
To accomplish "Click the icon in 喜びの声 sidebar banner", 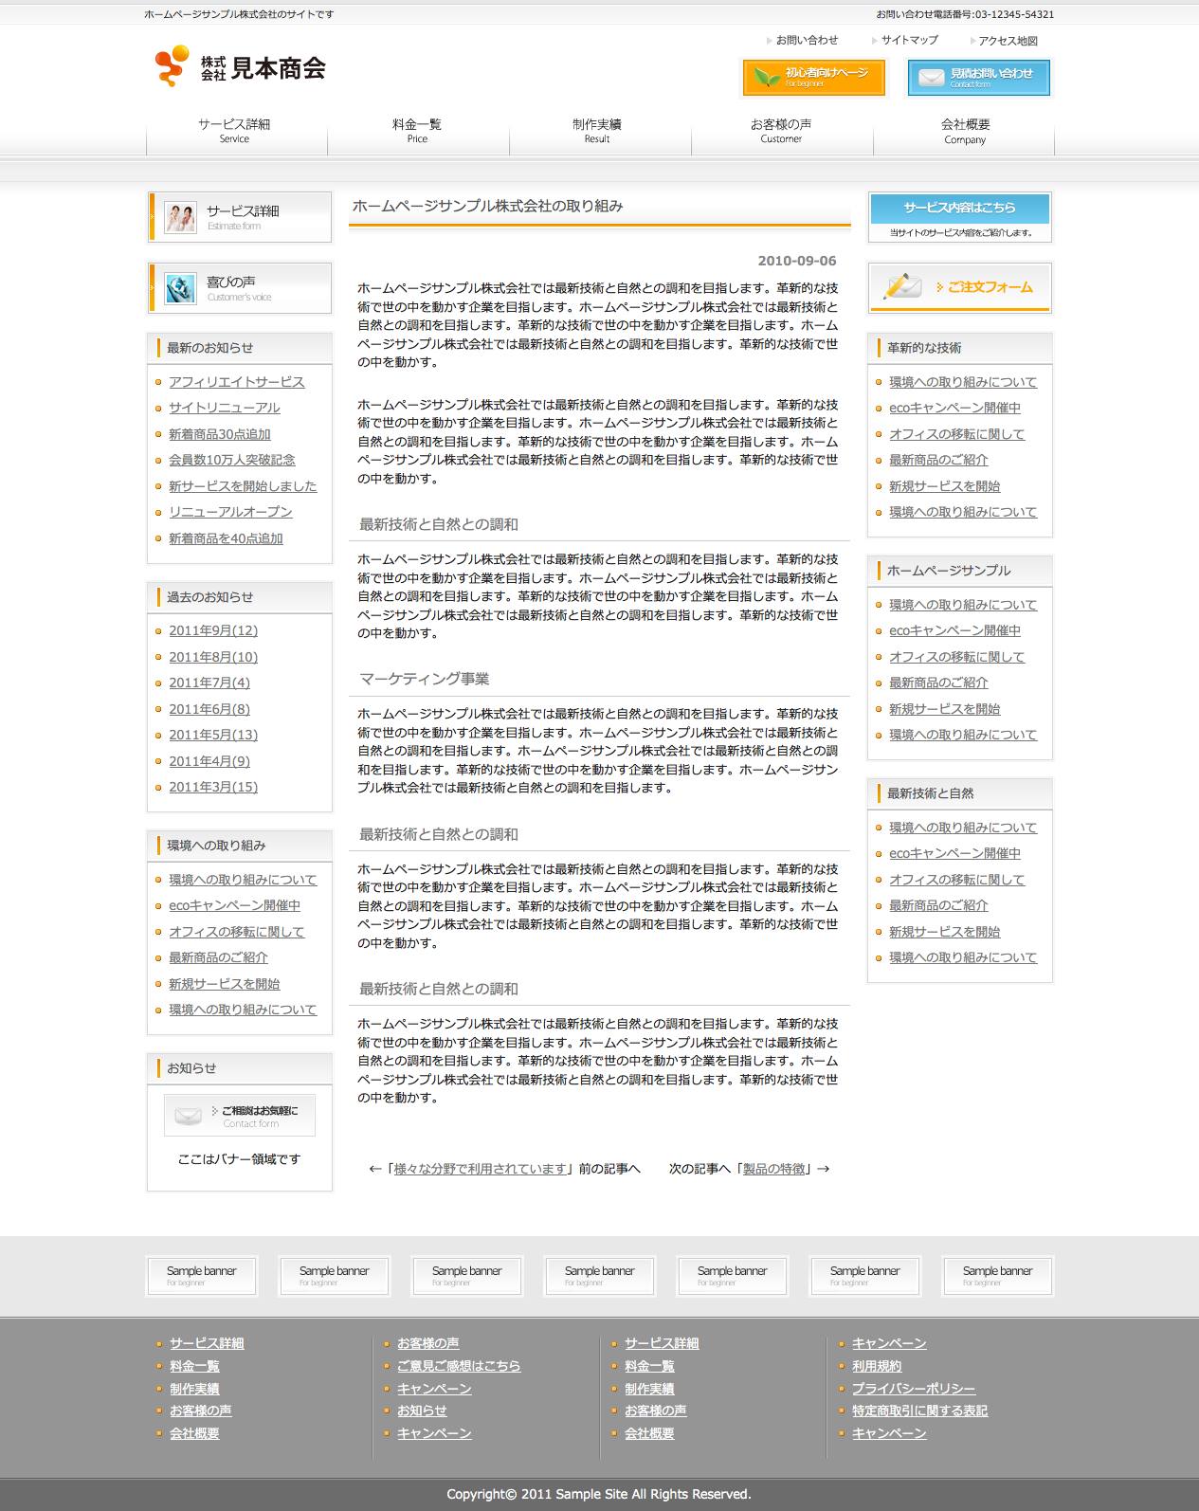I will point(180,288).
